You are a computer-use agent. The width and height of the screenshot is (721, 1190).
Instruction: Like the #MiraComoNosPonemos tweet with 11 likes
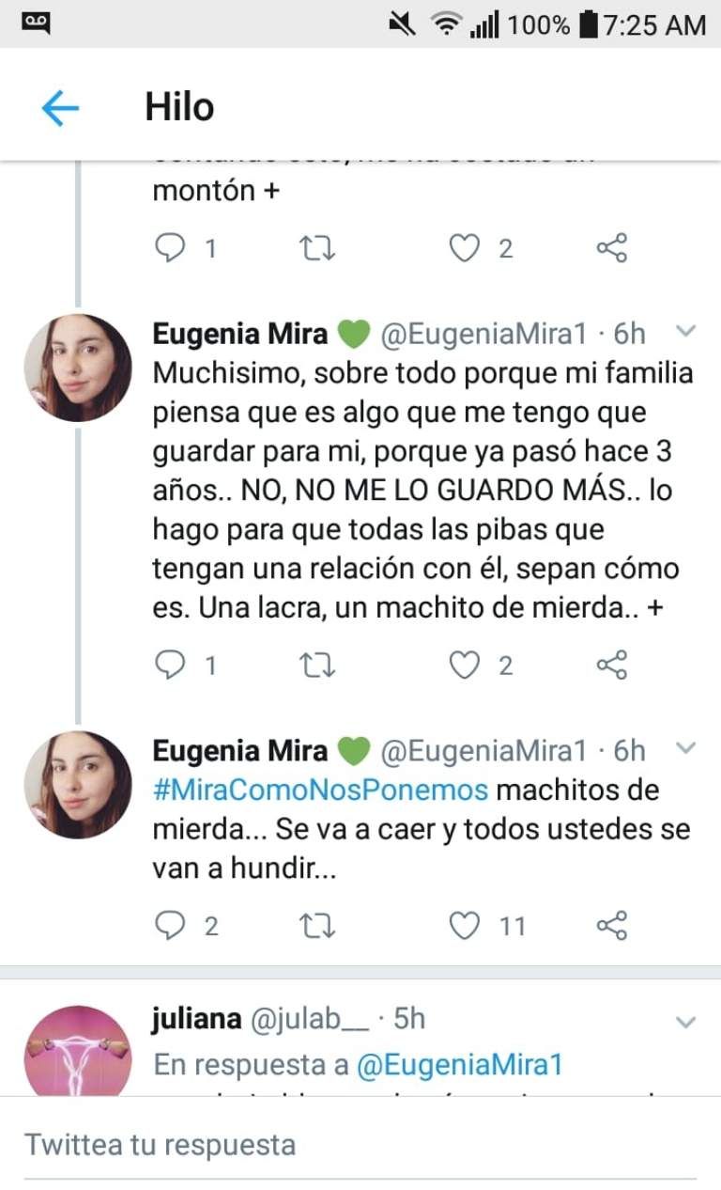tap(464, 926)
